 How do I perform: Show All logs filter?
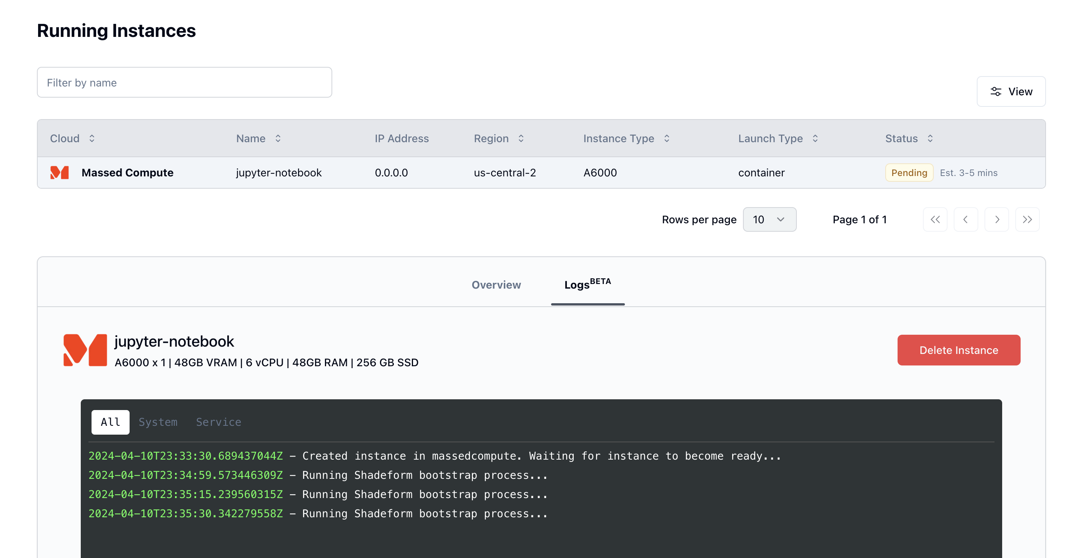pos(110,422)
